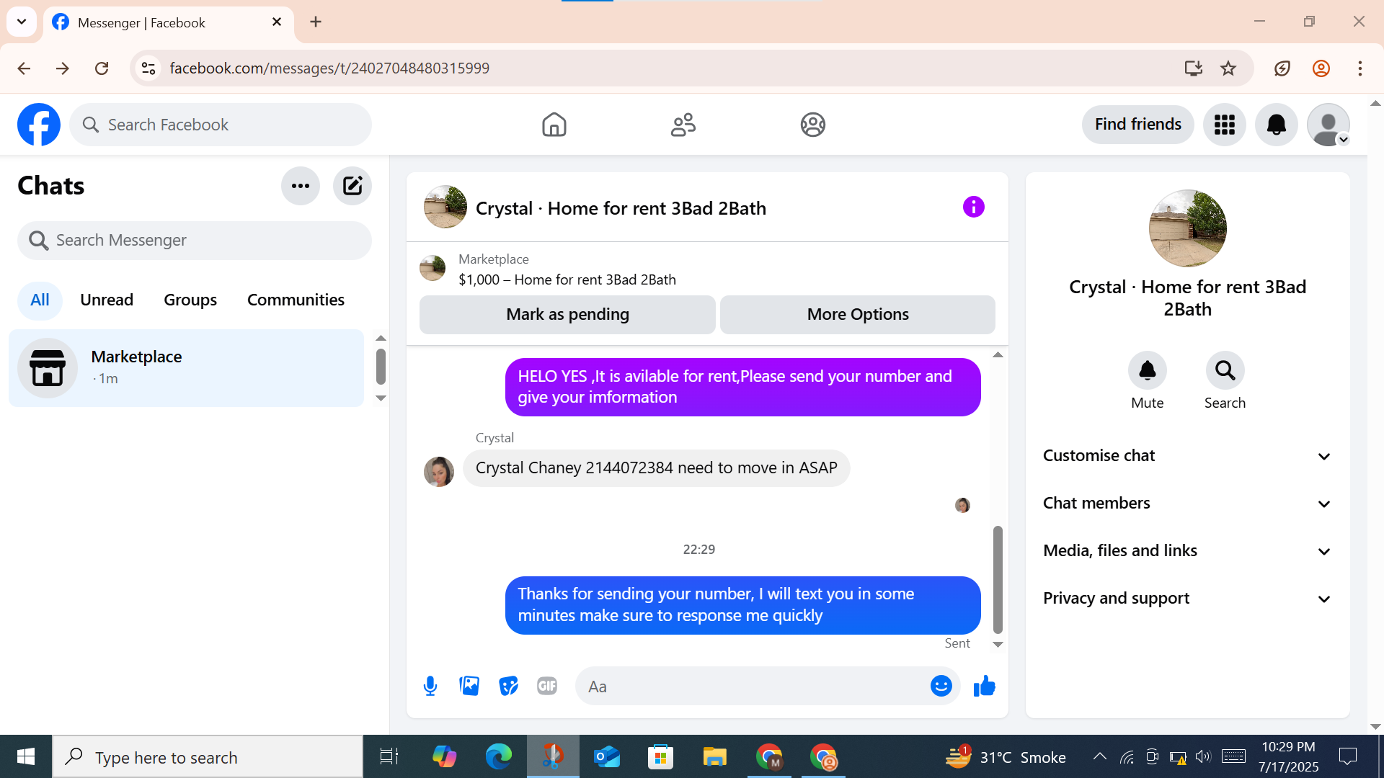This screenshot has width=1384, height=778.
Task: Click Find friends button
Action: pos(1137,125)
